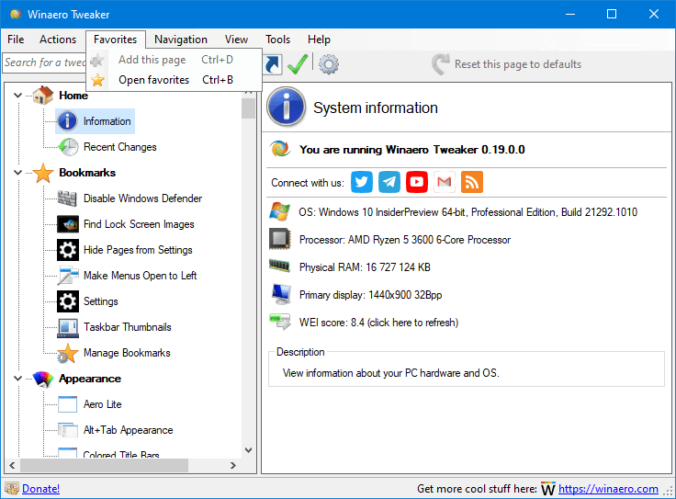Click the tree horizontal scrollbar right arrow
Image resolution: width=676 pixels, height=499 pixels.
233,465
